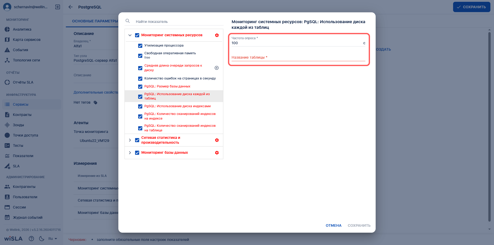The image size is (494, 245).
Task: Select the Ubuntu22_VM129 monitoring point
Action: (94, 141)
